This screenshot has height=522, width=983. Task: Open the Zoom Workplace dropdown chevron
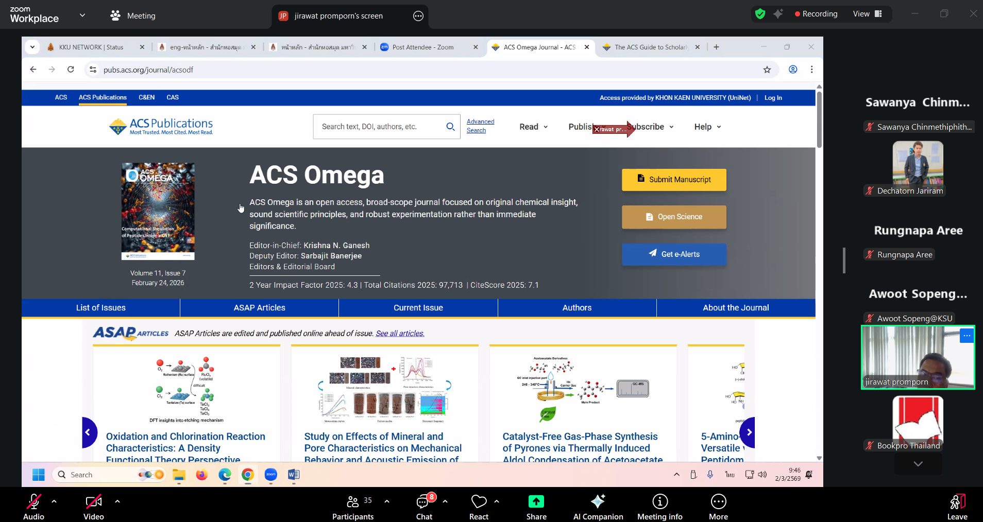pyautogui.click(x=82, y=15)
